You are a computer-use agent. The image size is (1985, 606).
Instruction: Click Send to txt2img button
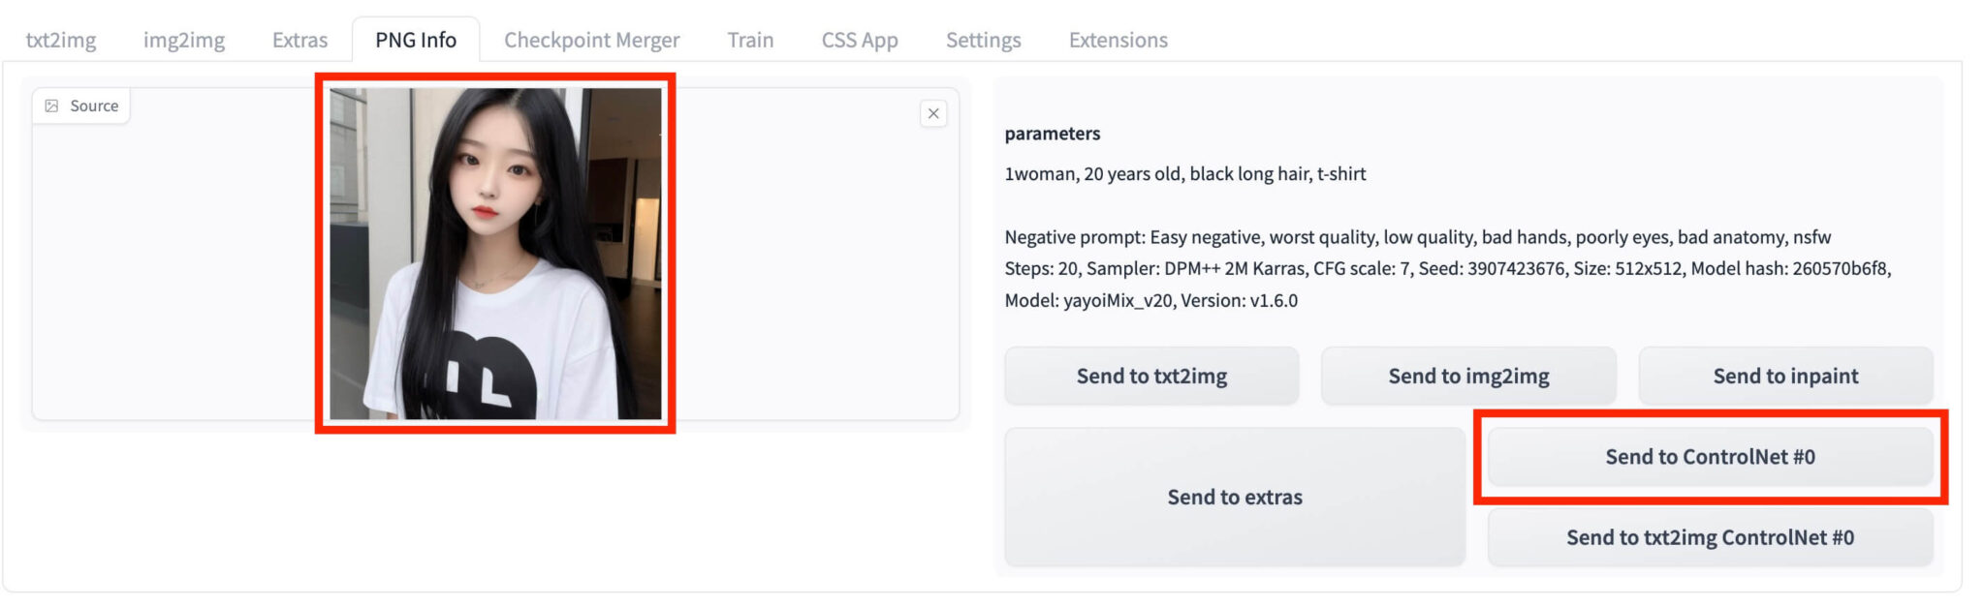(x=1151, y=376)
